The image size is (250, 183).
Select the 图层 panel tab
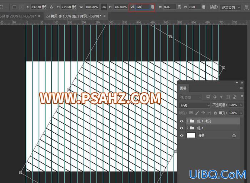click(x=183, y=88)
